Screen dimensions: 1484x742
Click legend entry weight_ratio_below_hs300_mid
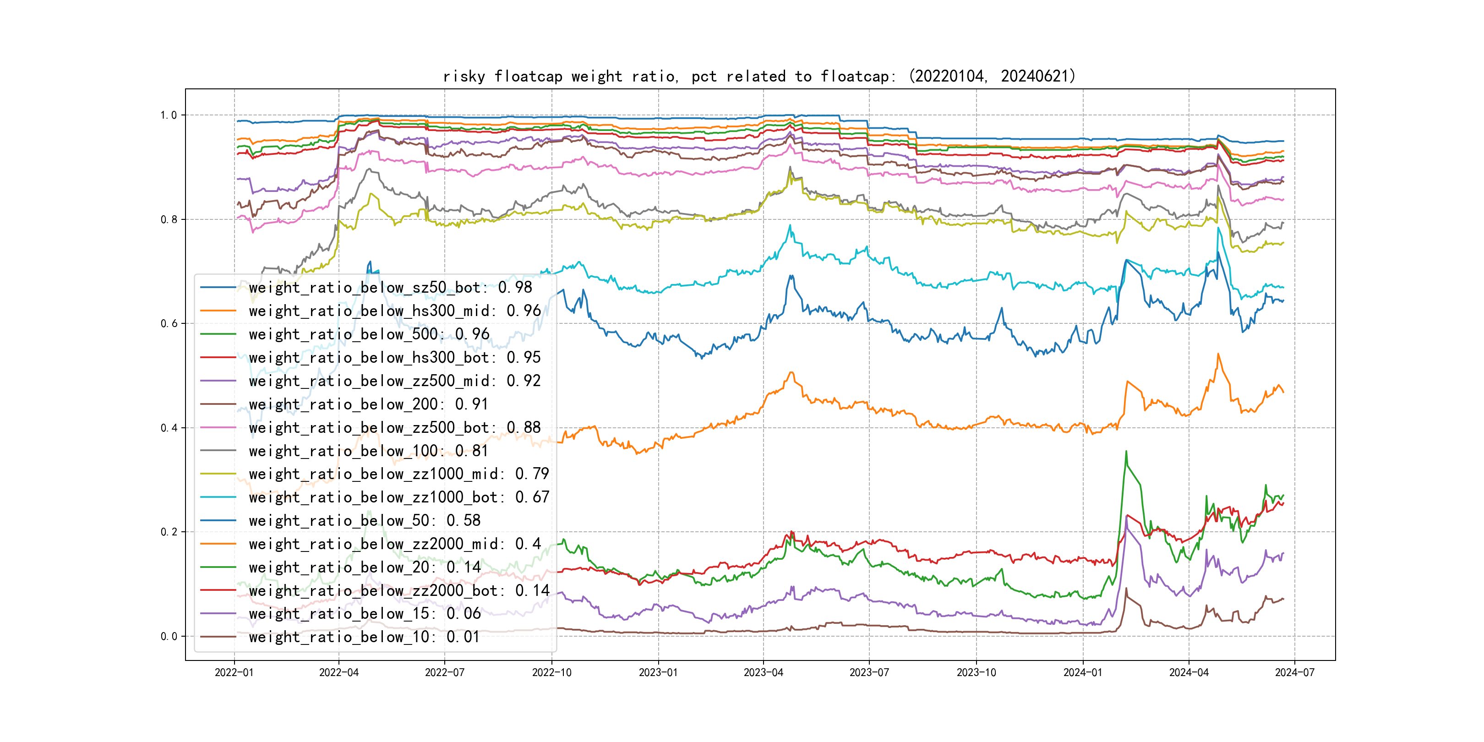395,311
